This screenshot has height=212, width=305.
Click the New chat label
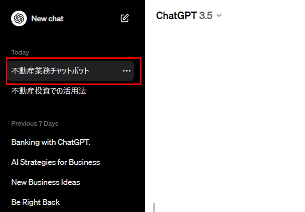click(47, 19)
